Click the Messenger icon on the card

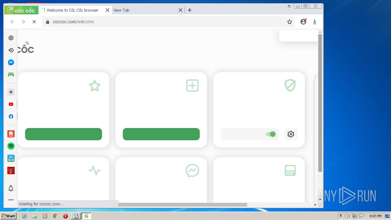(x=192, y=170)
